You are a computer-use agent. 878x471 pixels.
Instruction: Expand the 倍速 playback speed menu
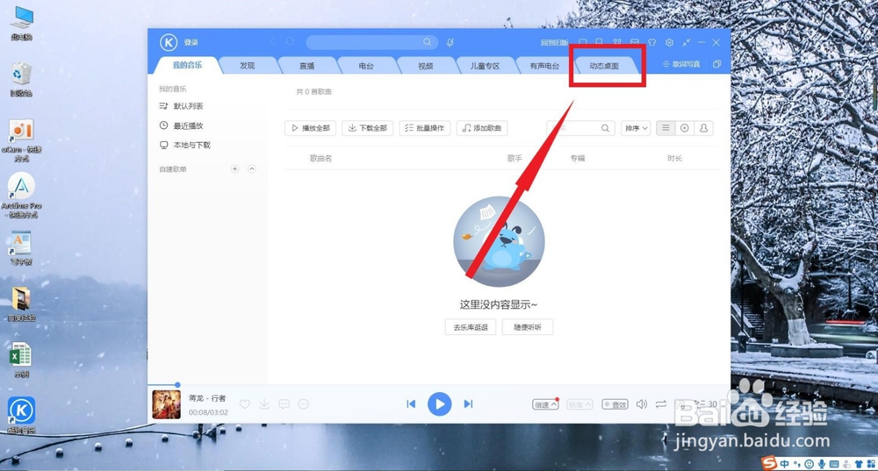pos(545,403)
